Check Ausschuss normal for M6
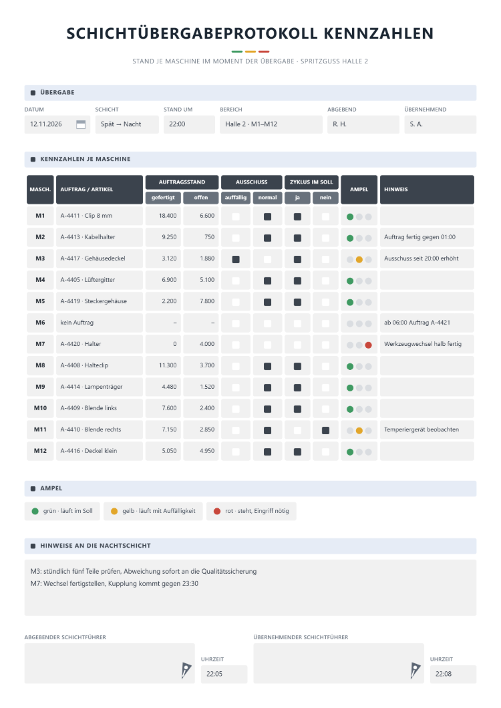The image size is (501, 708). (267, 323)
